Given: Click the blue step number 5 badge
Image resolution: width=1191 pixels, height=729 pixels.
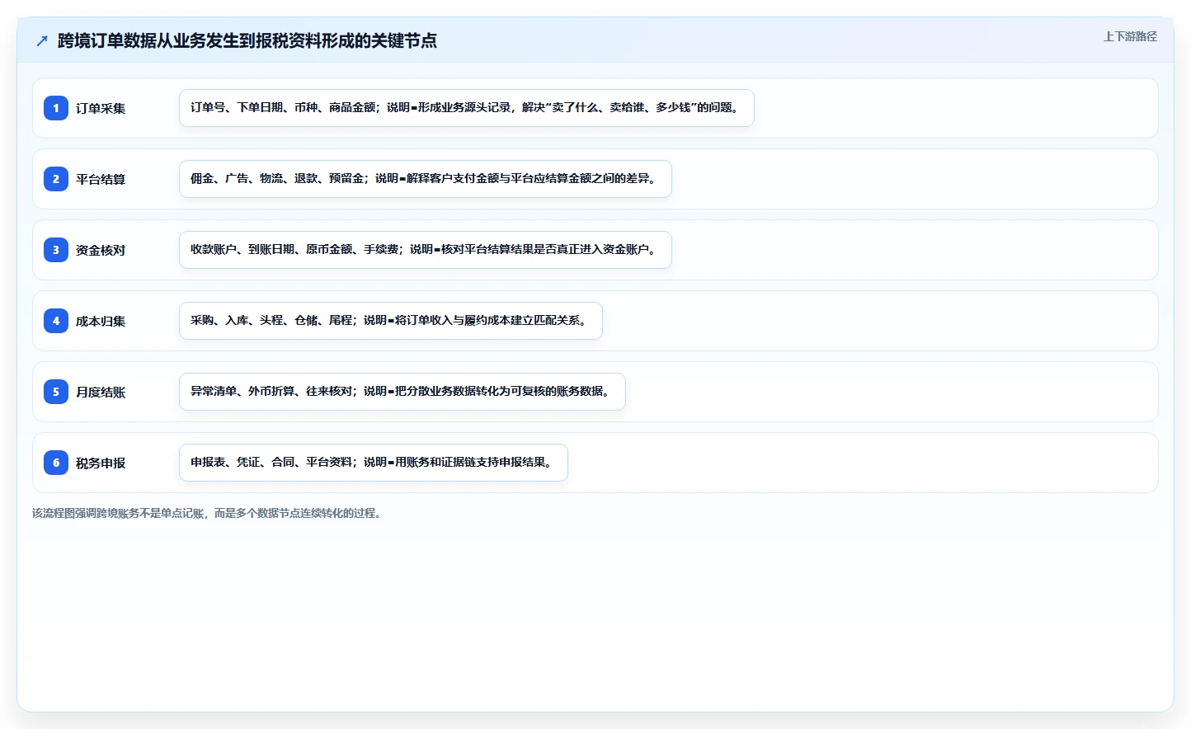Looking at the screenshot, I should [x=56, y=392].
